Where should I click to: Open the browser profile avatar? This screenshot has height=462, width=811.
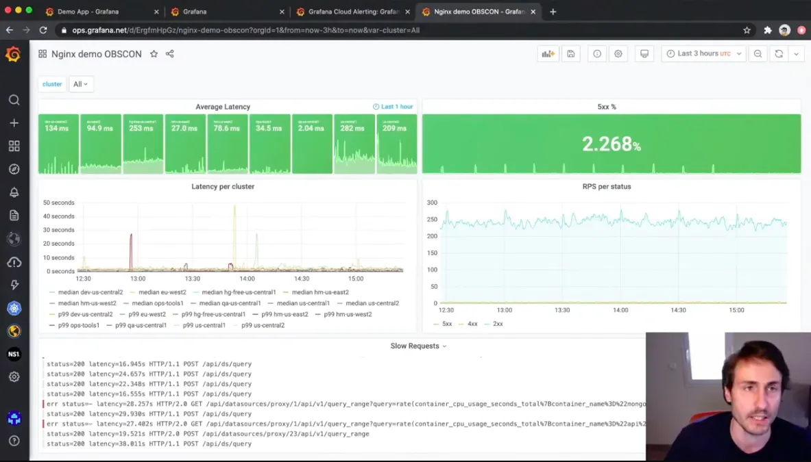click(785, 30)
